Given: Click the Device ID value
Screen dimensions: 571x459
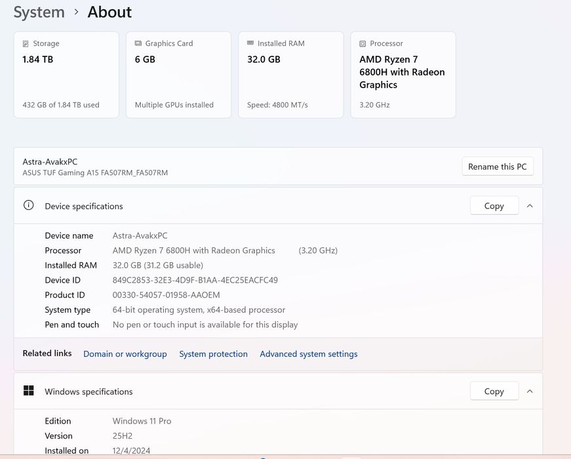Looking at the screenshot, I should [195, 280].
